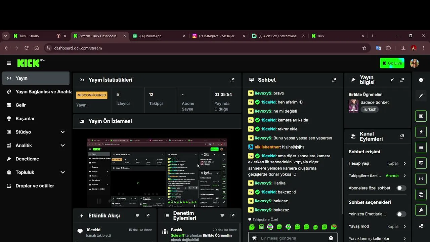
Task: Open the browser tab search dropdown
Action: click(x=6, y=36)
